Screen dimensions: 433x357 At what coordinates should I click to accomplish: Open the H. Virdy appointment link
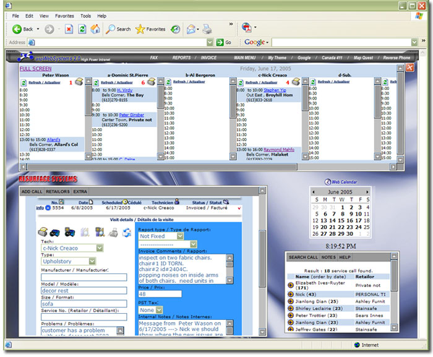tap(124, 90)
